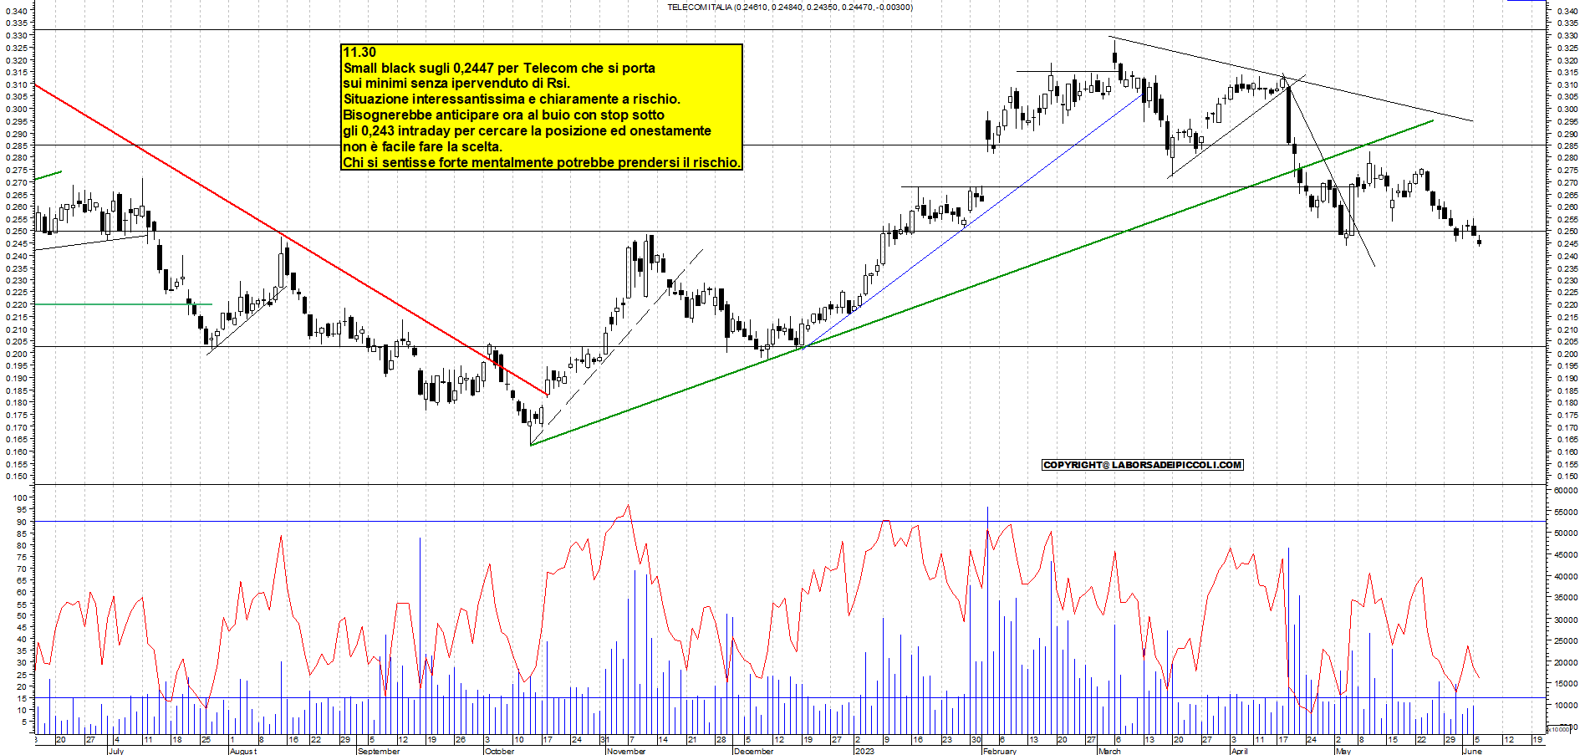Click the RSI scale label 35
Viewport: 1580px width, 755px height.
pyautogui.click(x=23, y=650)
